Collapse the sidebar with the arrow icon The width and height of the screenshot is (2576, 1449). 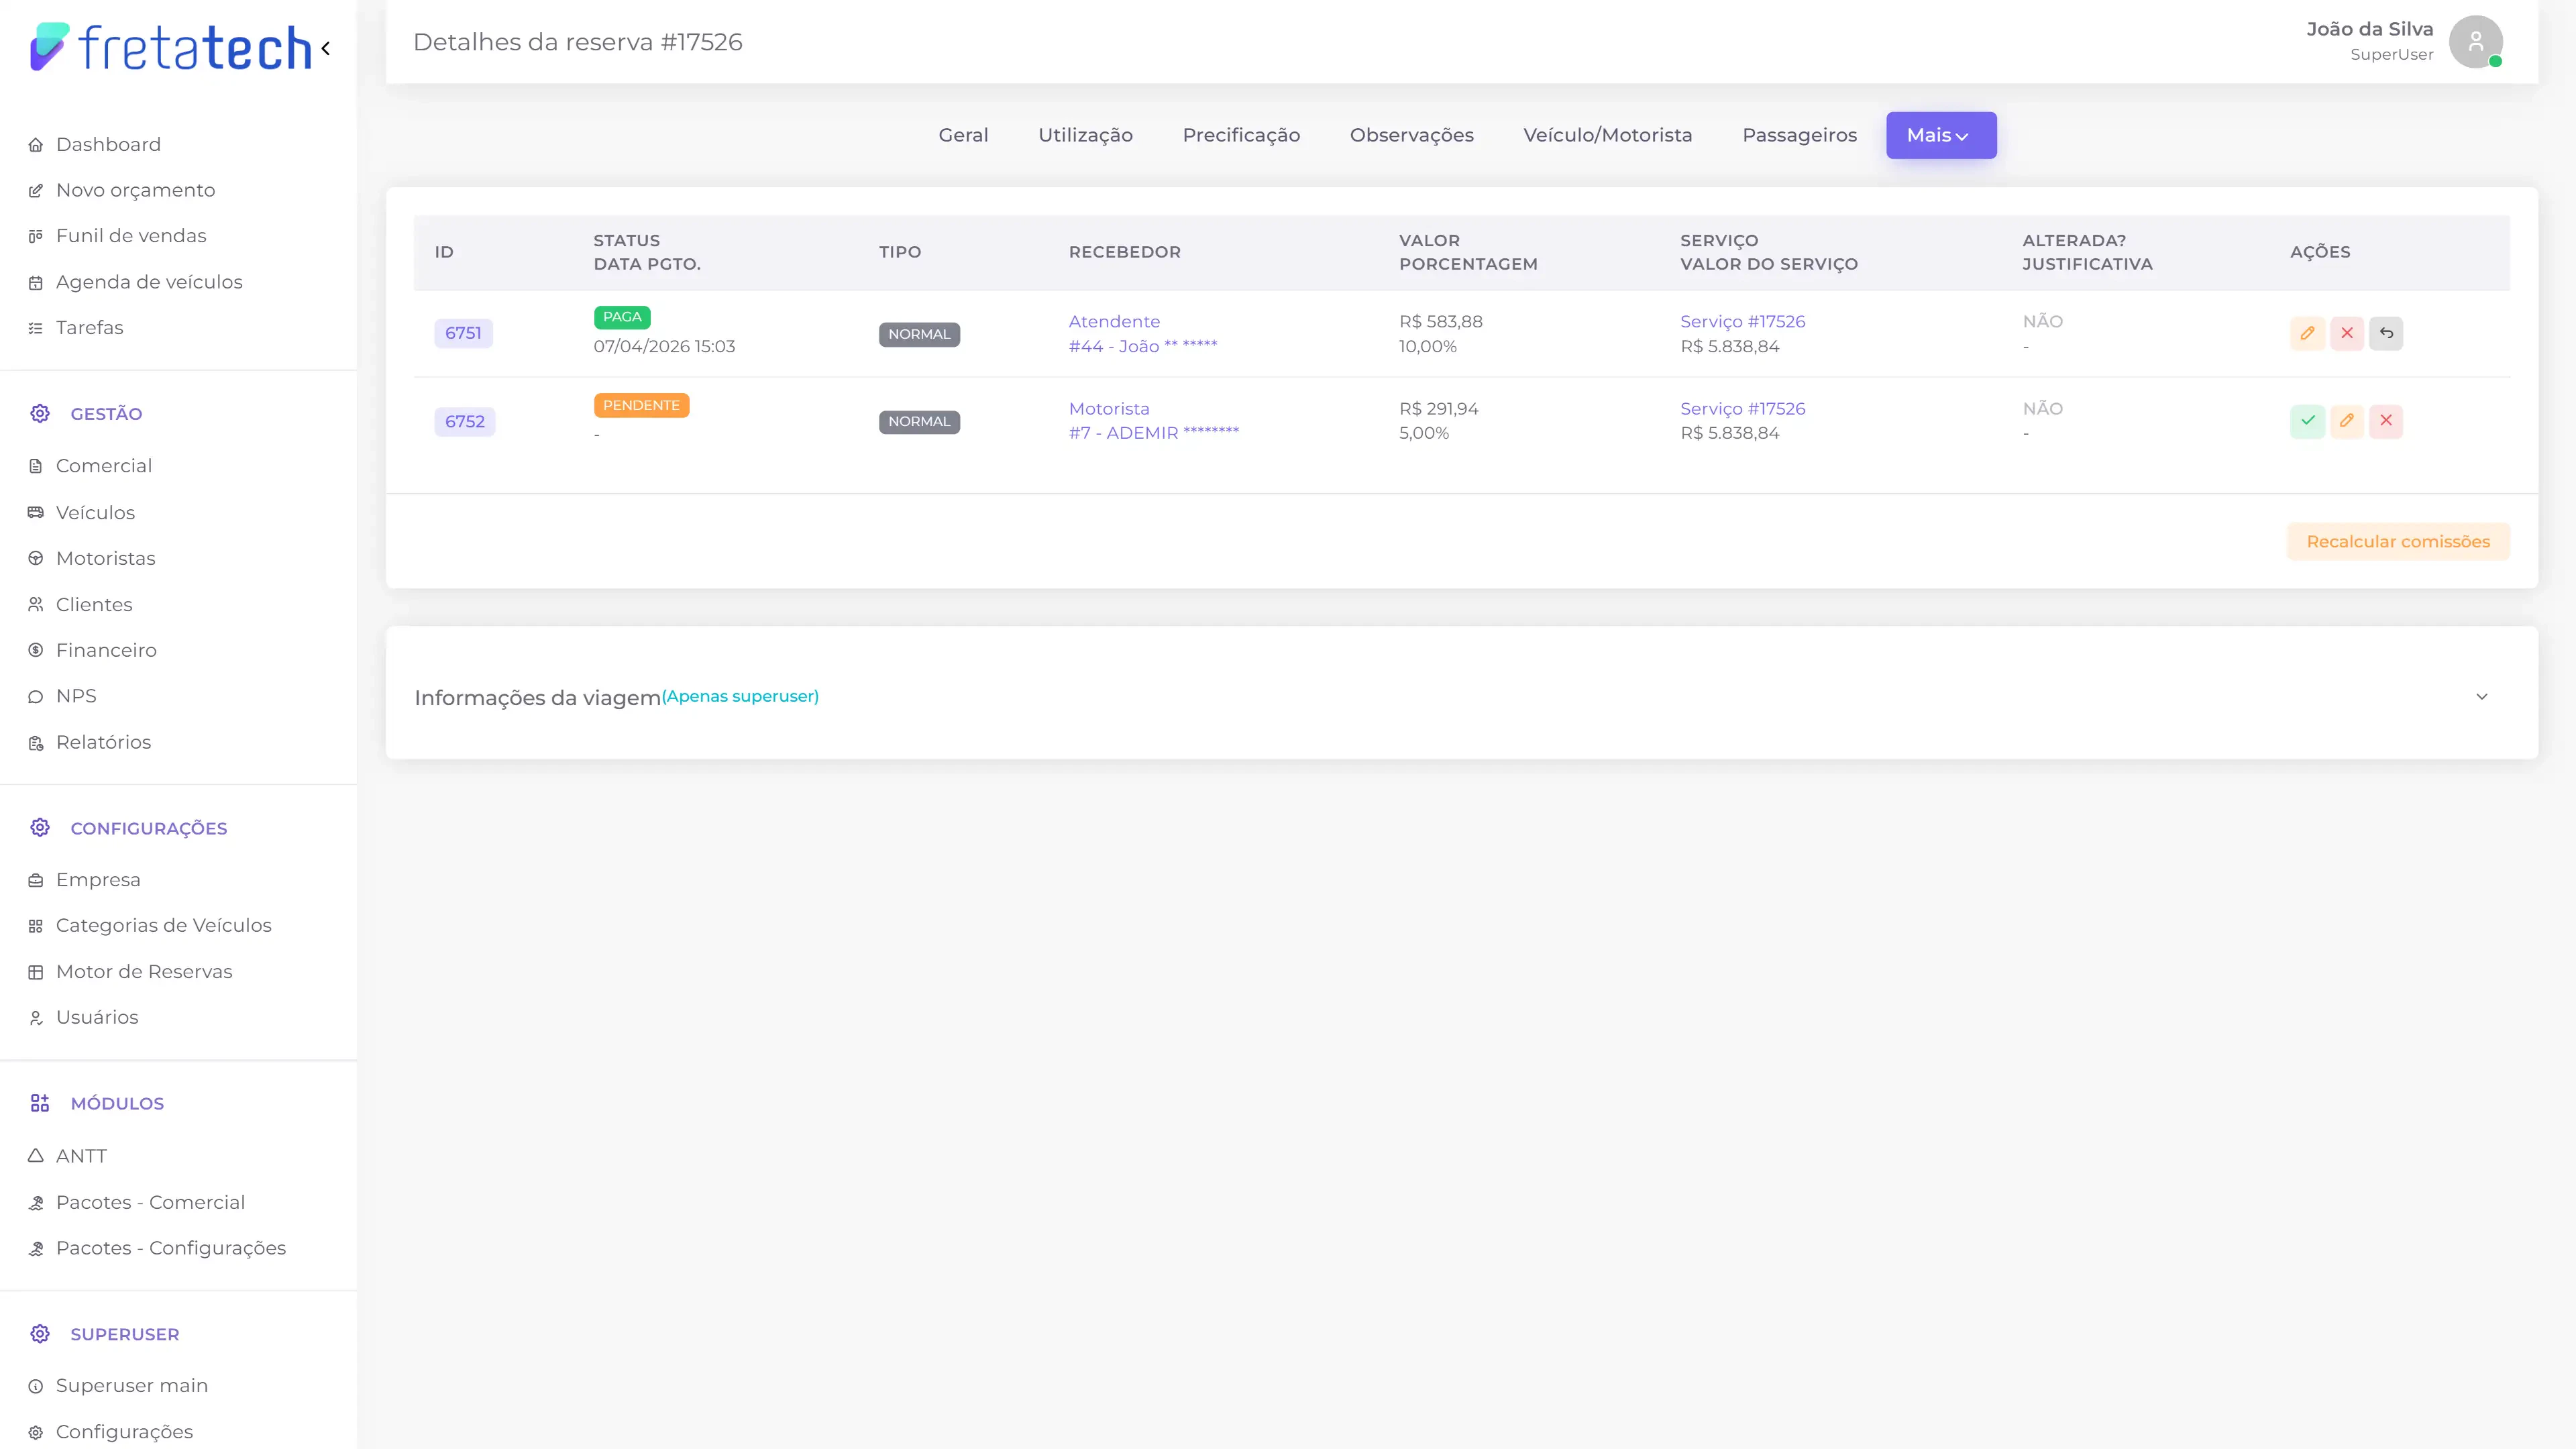[325, 48]
